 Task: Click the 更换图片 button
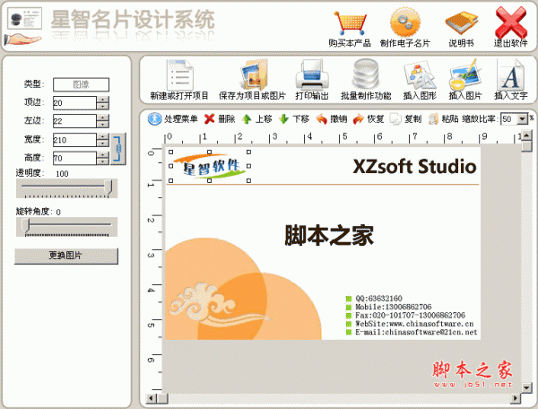coord(66,256)
